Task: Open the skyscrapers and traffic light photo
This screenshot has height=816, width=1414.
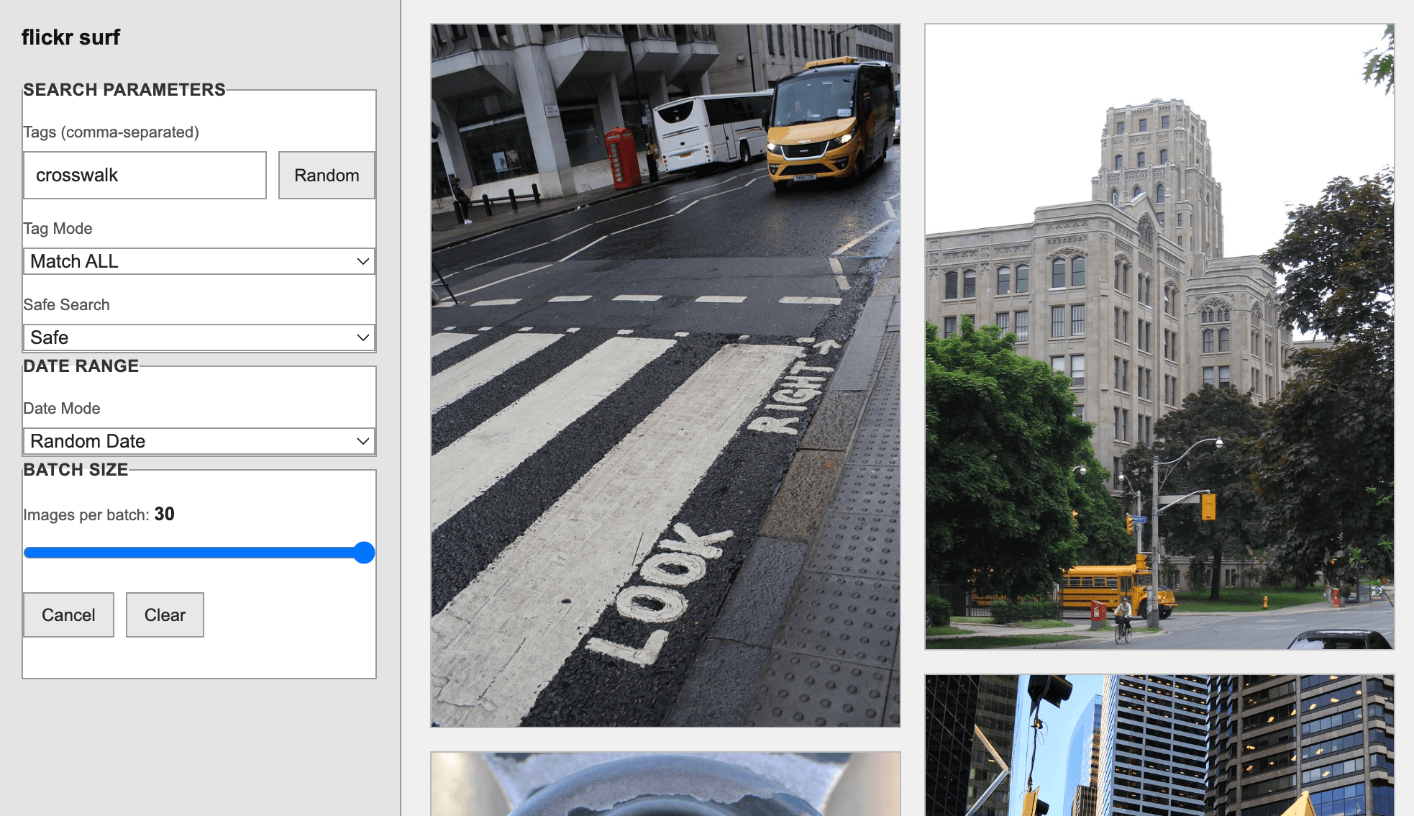Action: point(1159,745)
